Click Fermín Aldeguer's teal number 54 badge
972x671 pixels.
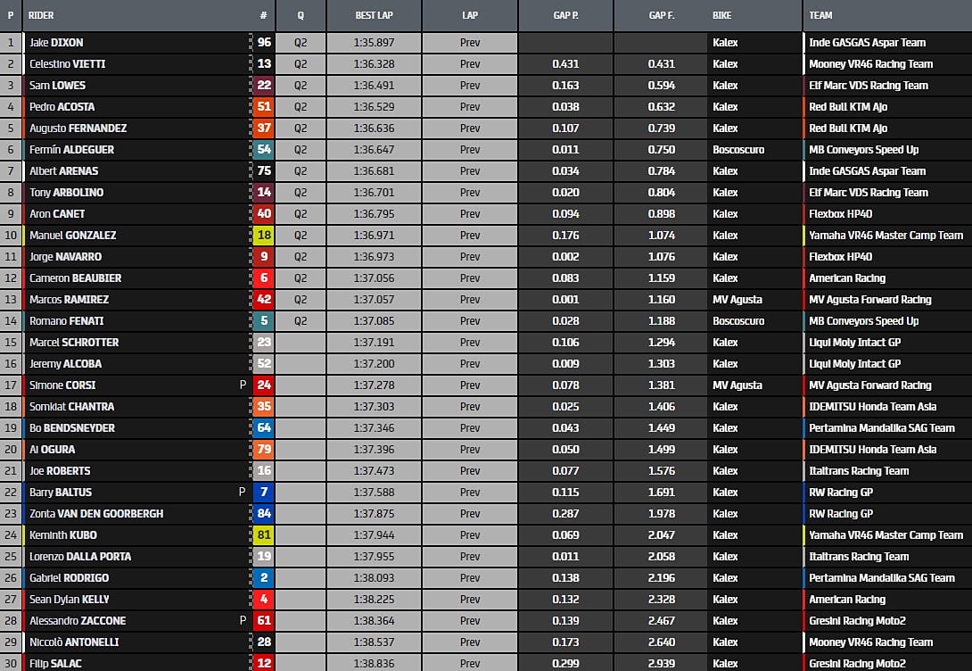(264, 150)
